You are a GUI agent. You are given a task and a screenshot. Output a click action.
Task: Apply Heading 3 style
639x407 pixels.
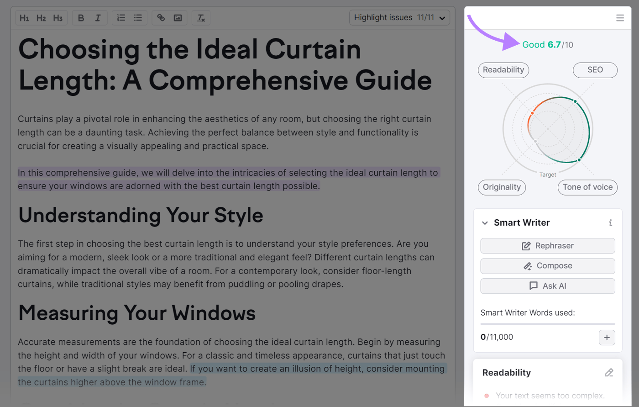(x=58, y=17)
